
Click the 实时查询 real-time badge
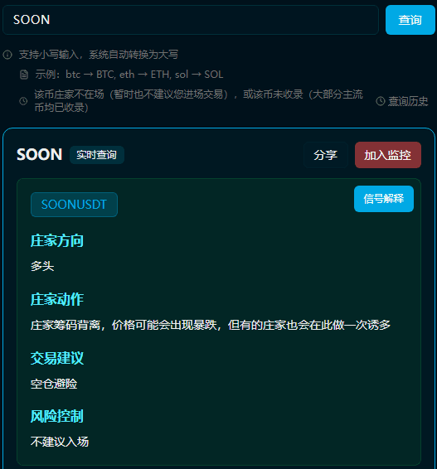tap(97, 155)
